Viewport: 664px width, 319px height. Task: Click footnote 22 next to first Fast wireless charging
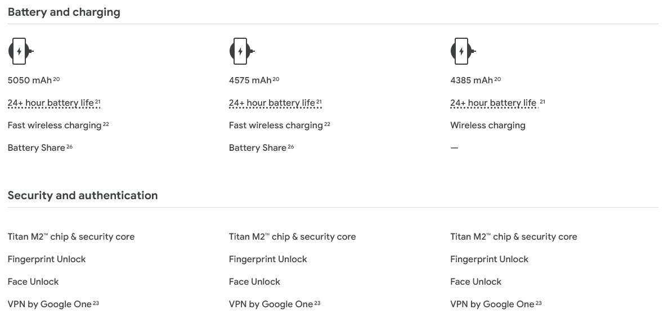[106, 124]
